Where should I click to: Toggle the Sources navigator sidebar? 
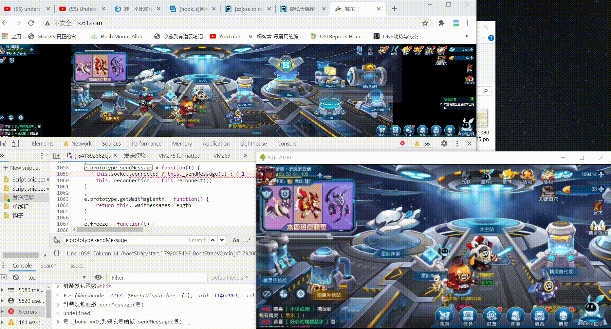pyautogui.click(x=57, y=156)
